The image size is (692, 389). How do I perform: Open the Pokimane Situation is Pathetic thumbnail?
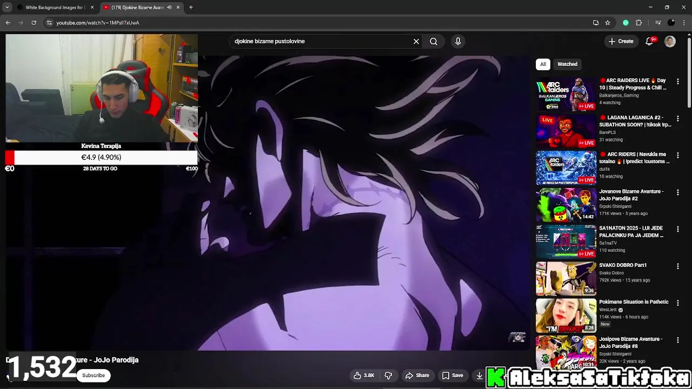(x=566, y=316)
